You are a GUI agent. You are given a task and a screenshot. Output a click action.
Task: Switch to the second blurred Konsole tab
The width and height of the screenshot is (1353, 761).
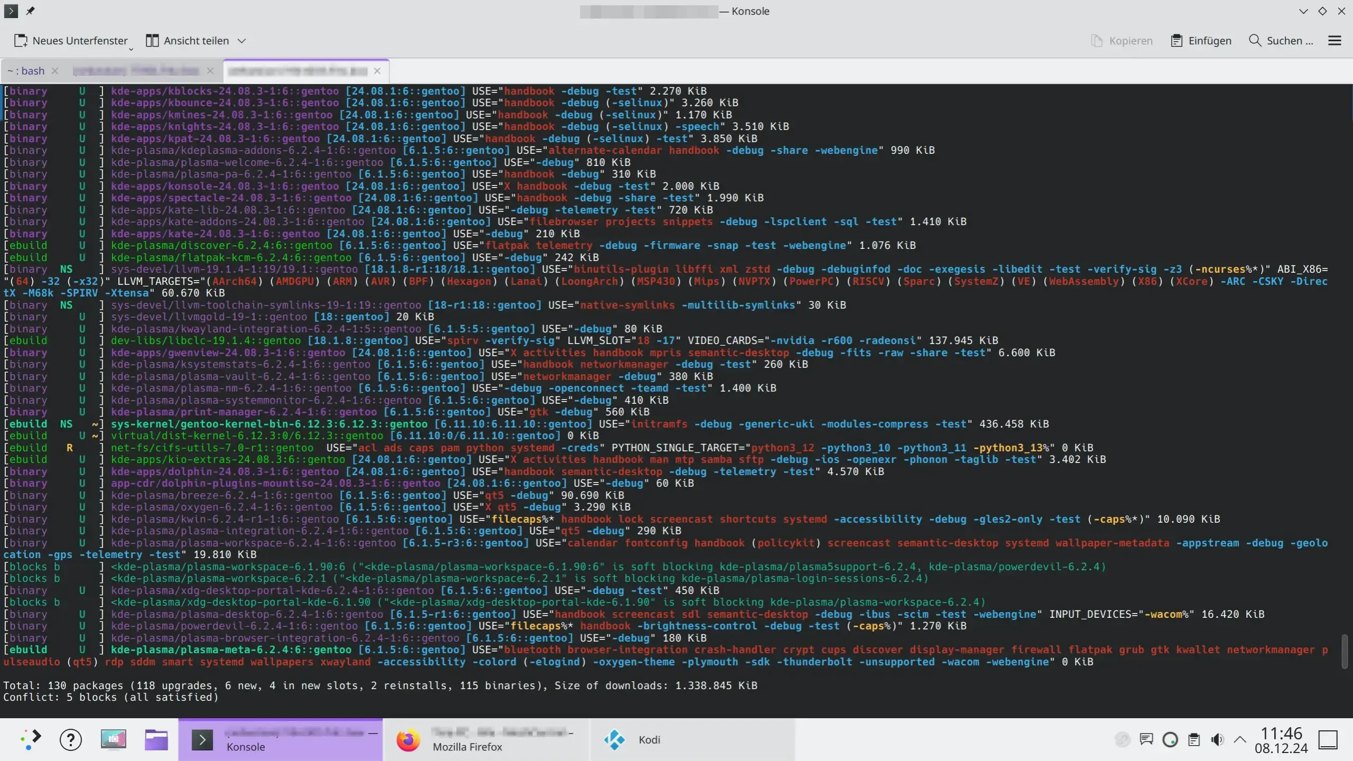tap(136, 71)
